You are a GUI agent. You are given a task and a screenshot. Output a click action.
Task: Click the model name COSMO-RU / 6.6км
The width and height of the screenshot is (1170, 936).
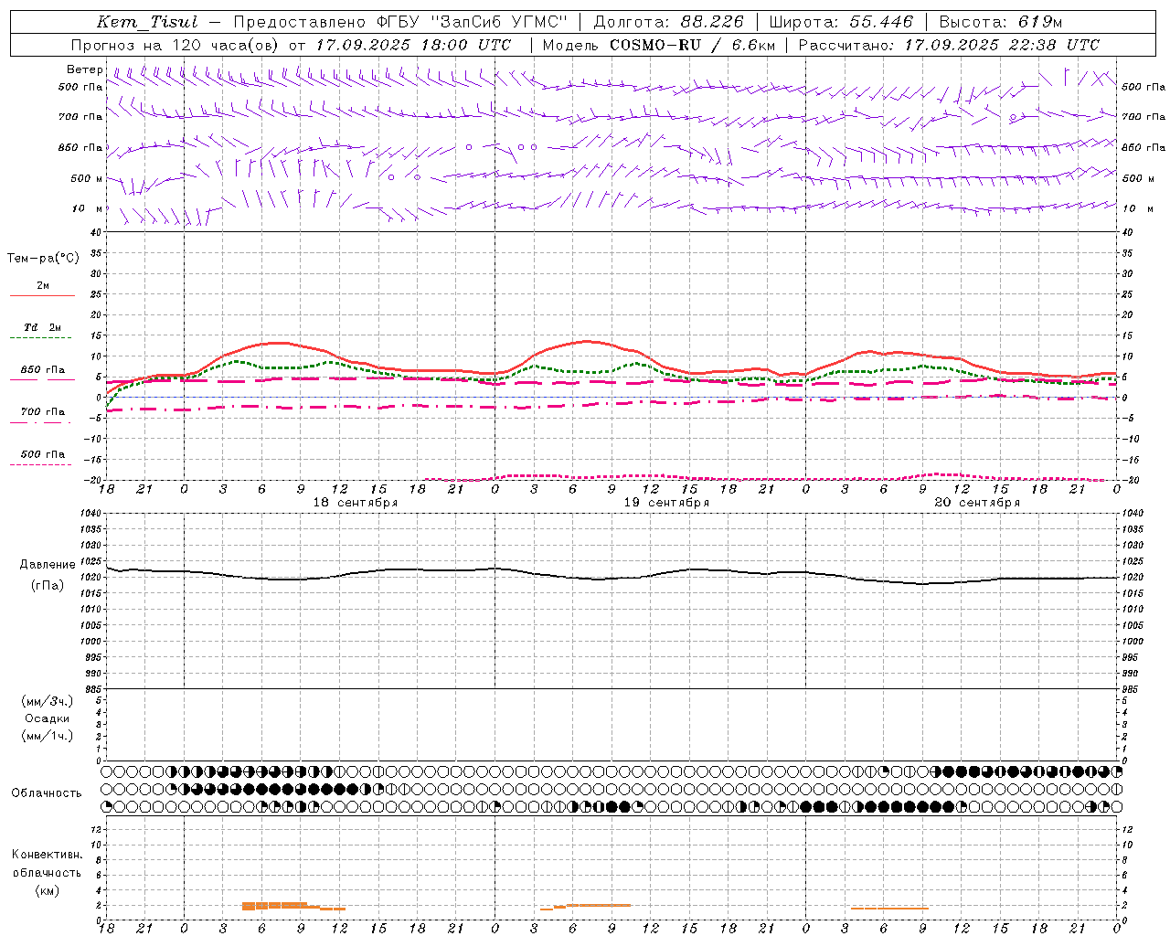click(x=692, y=45)
